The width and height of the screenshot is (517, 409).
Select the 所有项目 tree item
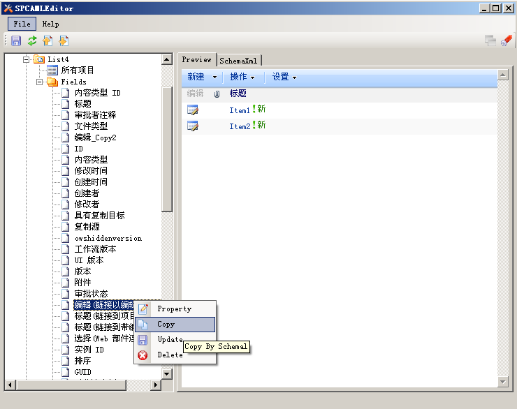pos(78,70)
